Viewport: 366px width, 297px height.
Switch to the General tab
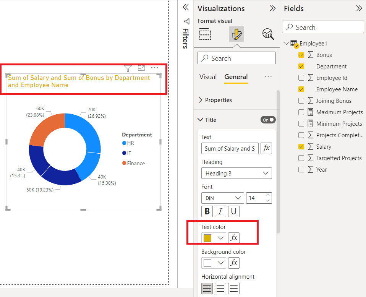(236, 77)
